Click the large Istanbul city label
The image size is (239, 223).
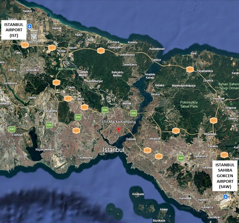[x=113, y=150]
